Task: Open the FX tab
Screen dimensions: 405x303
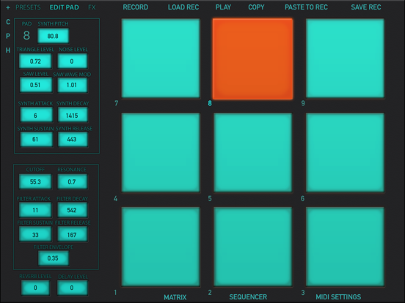Action: [x=92, y=7]
